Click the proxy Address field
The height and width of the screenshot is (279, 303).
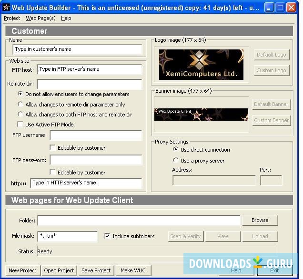tap(214, 181)
